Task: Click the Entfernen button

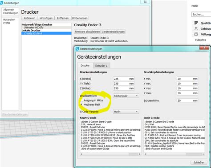Action: [x=63, y=18]
